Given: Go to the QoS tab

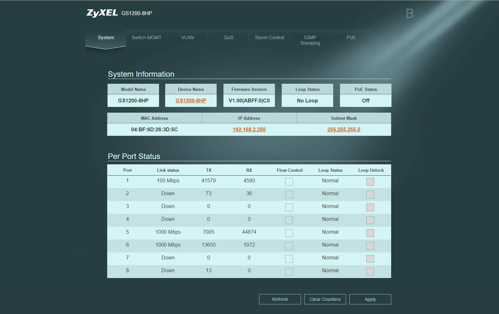Looking at the screenshot, I should click(229, 38).
